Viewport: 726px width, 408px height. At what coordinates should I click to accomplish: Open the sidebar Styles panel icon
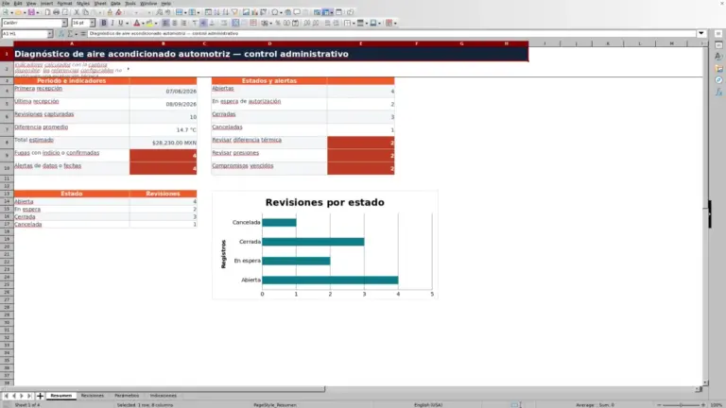click(x=718, y=57)
